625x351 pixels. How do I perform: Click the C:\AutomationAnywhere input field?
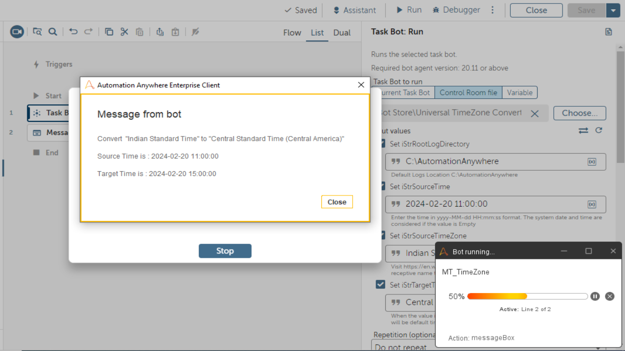click(496, 162)
